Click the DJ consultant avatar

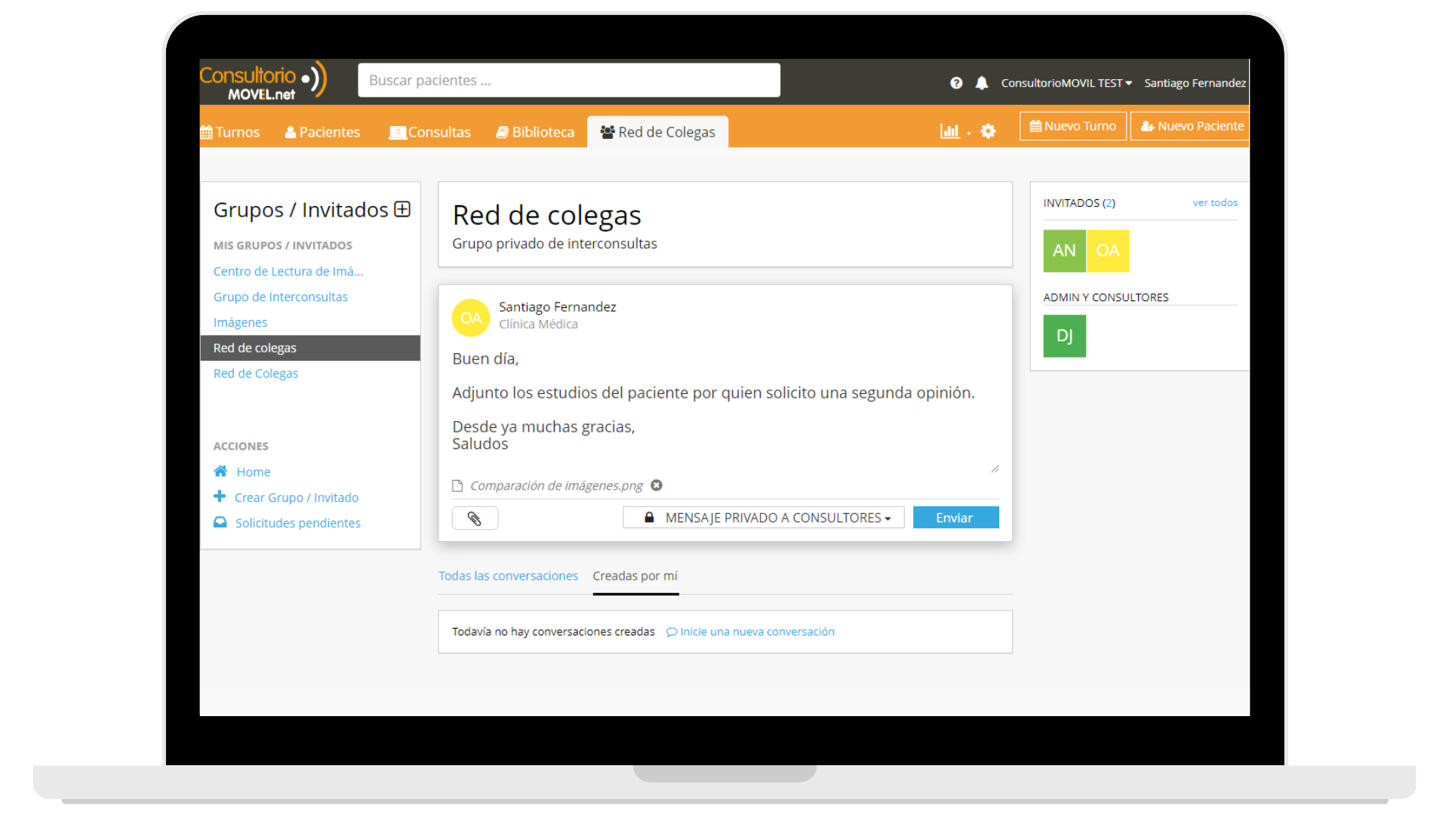(1064, 336)
